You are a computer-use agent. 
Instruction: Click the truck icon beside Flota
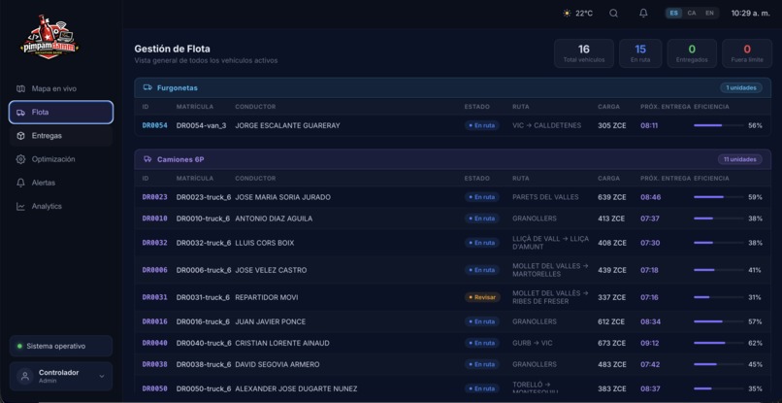point(20,113)
